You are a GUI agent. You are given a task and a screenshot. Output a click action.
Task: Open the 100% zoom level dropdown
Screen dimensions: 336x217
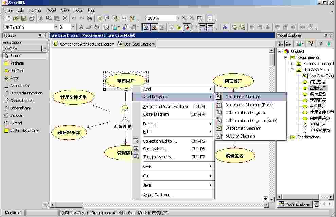coord(178,18)
